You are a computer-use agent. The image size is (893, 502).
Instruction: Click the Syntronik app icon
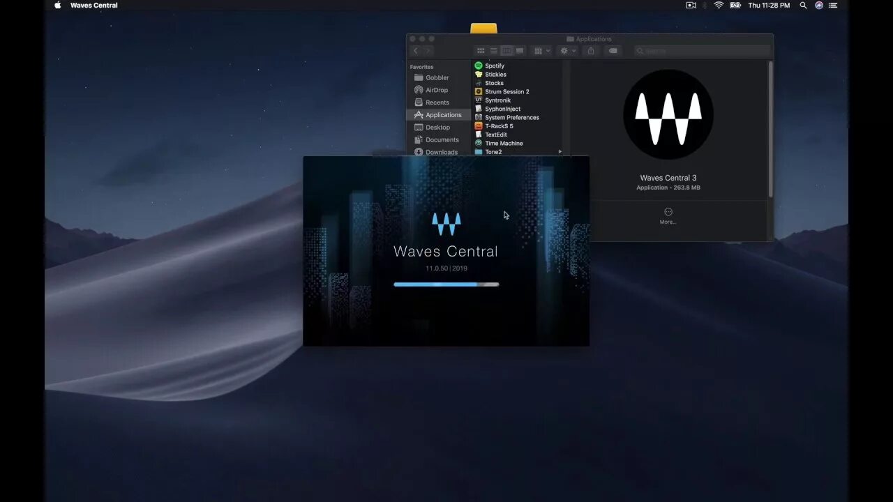click(x=479, y=100)
